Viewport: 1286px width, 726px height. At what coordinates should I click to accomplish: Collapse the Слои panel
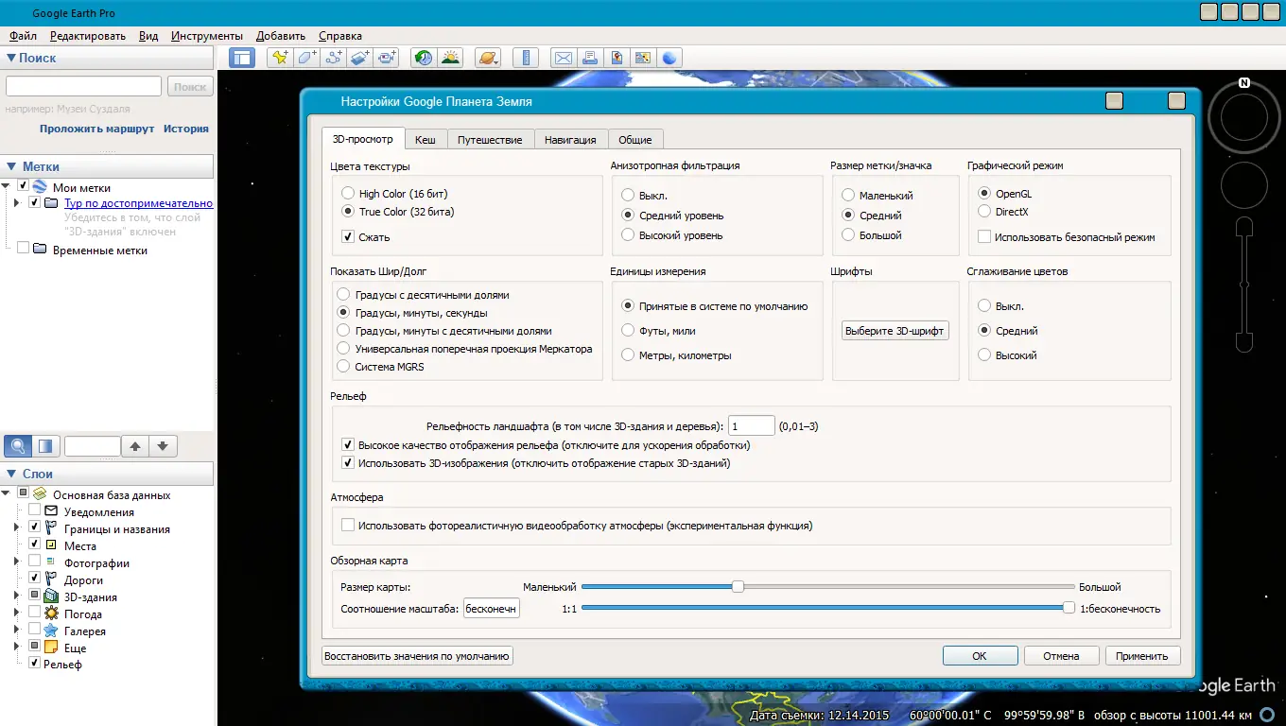(x=11, y=475)
